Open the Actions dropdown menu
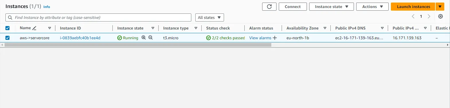Viewport: 450px width, 108px height. click(x=372, y=7)
